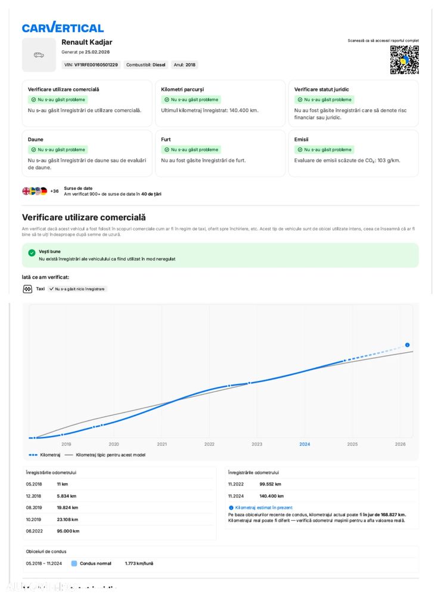Viewport: 441px width, 597px height.
Task: Click the carVertical logo
Action: pyautogui.click(x=63, y=27)
